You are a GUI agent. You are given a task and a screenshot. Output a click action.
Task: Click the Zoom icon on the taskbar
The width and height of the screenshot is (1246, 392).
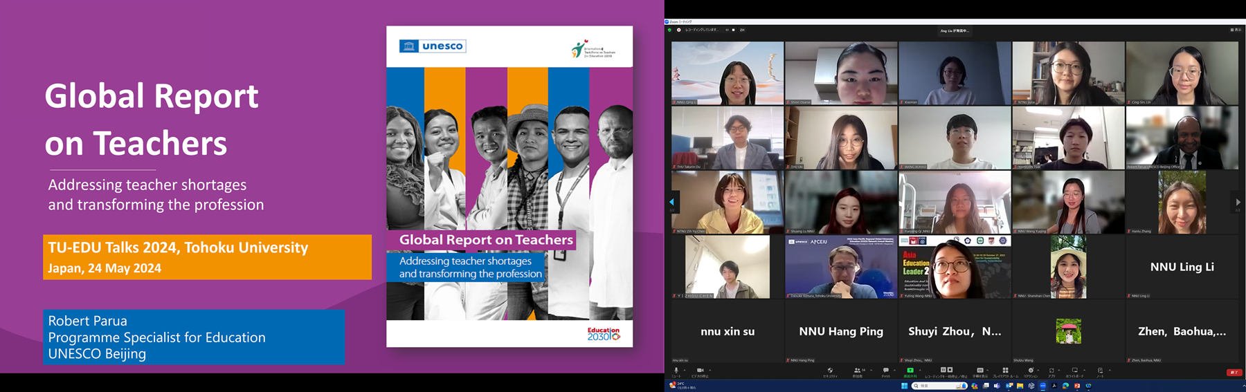click(x=1042, y=386)
